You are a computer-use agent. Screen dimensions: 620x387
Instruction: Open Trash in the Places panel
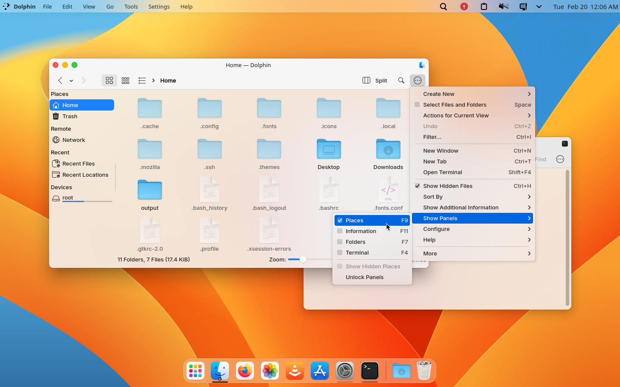[82, 116]
